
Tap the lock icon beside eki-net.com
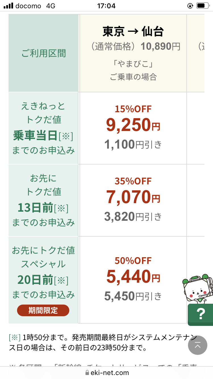tap(87, 373)
